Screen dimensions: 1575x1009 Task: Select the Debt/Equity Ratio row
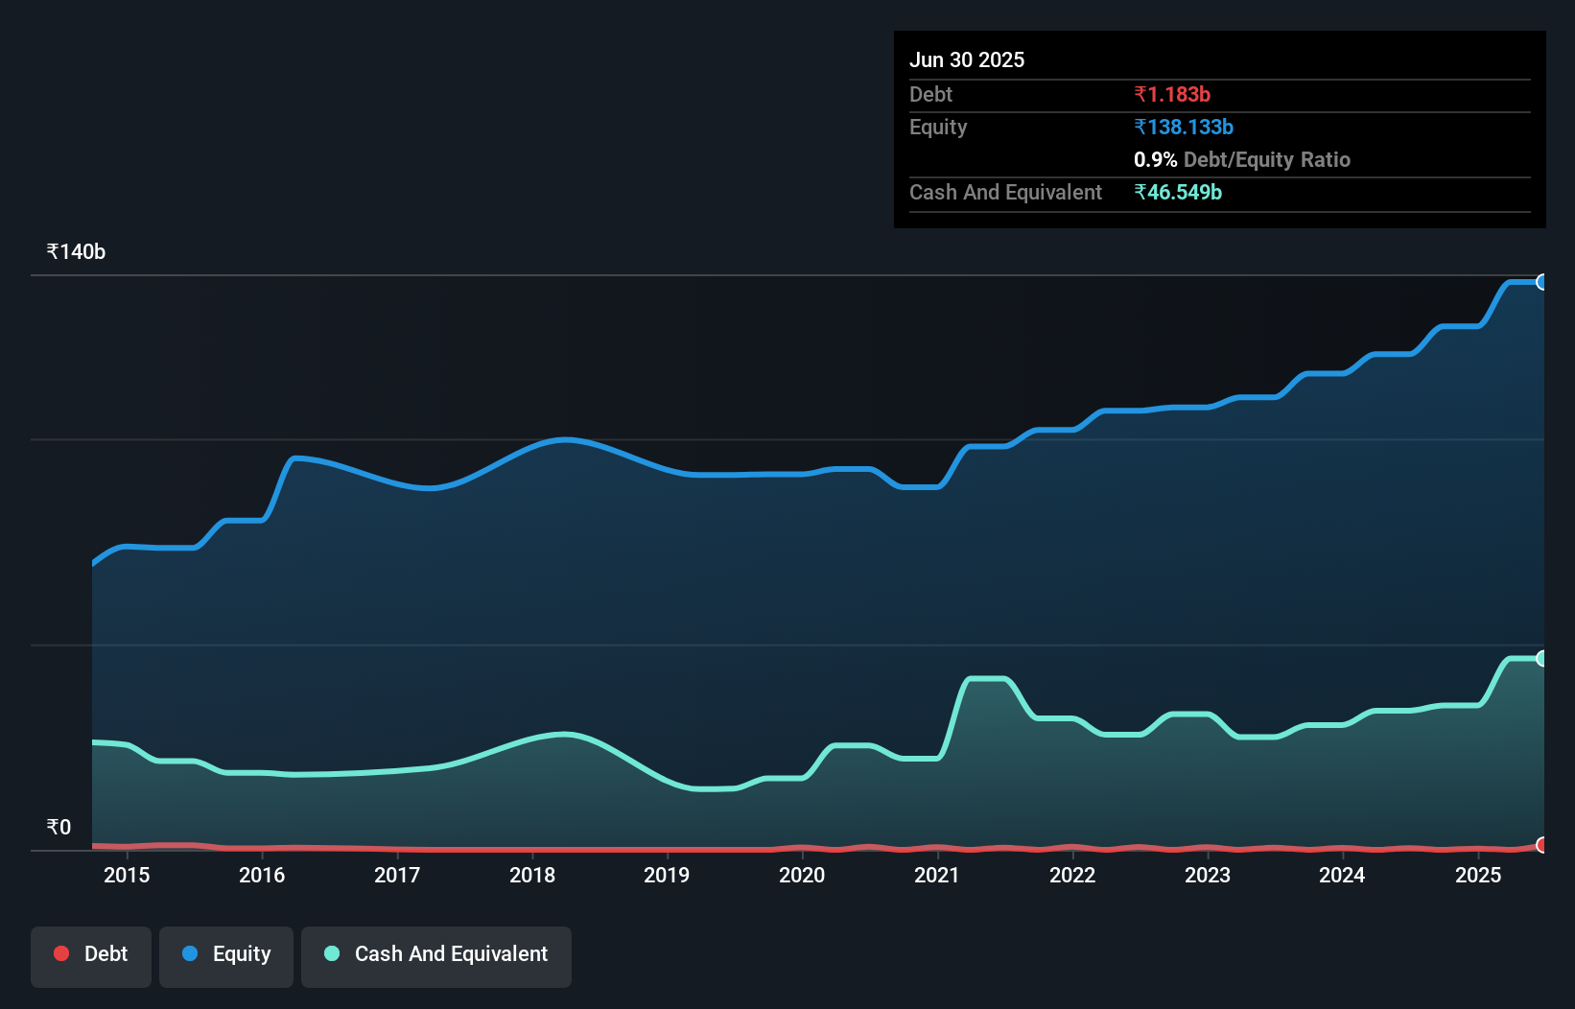[1242, 159]
